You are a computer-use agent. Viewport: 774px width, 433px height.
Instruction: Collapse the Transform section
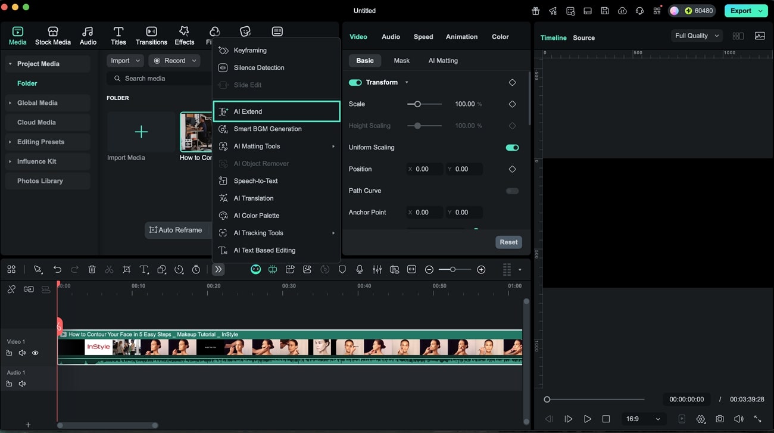coord(407,82)
